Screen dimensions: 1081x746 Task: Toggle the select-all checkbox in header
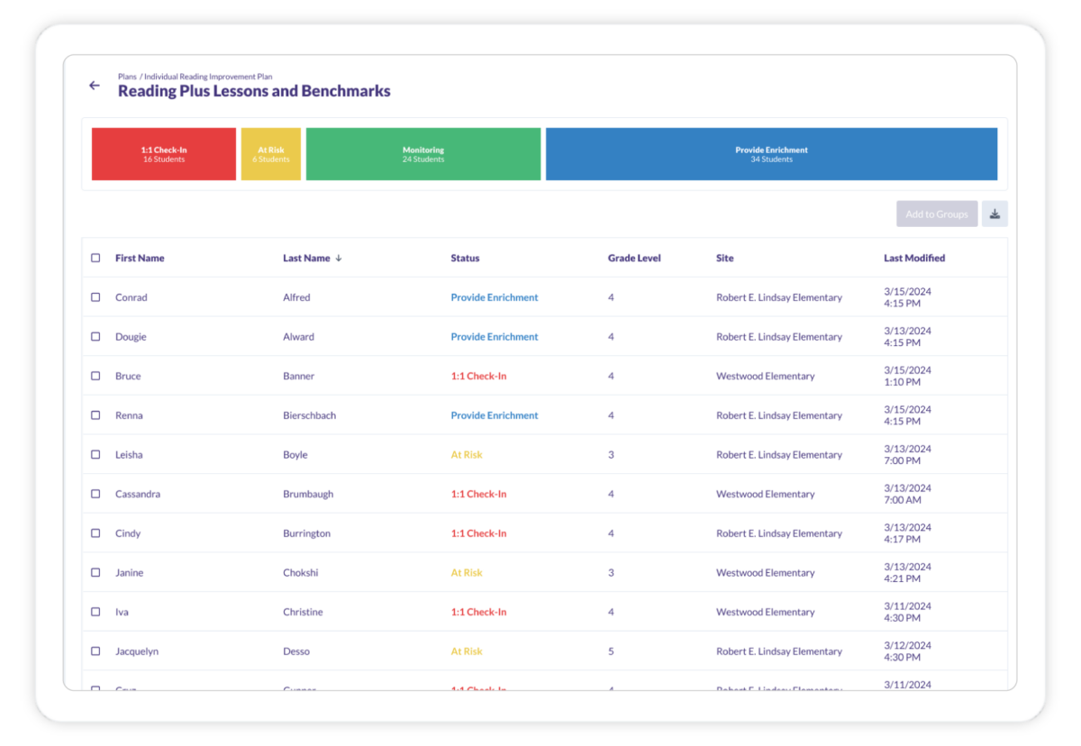pos(96,259)
